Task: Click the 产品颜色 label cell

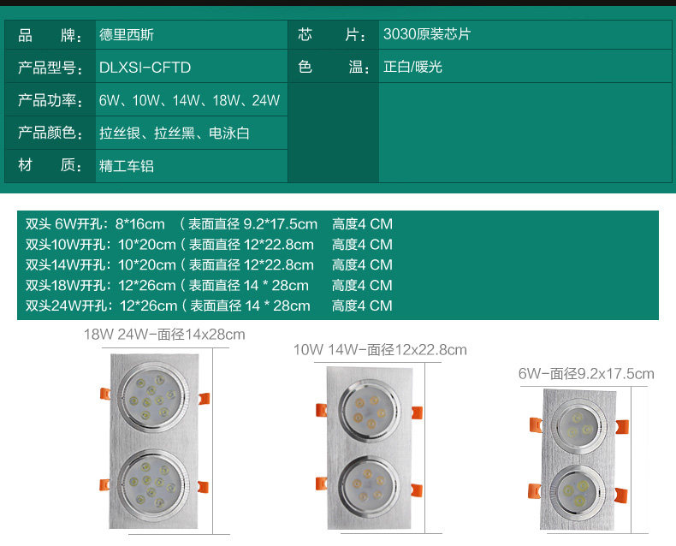Action: pyautogui.click(x=50, y=133)
